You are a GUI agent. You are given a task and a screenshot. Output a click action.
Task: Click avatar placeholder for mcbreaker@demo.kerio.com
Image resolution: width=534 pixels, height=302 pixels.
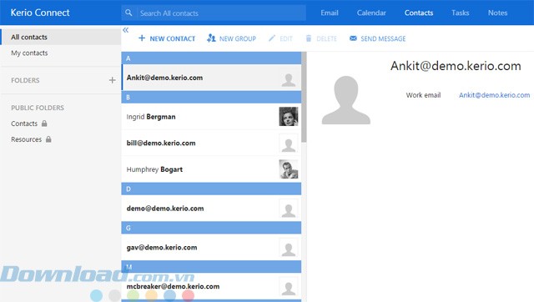coord(289,287)
